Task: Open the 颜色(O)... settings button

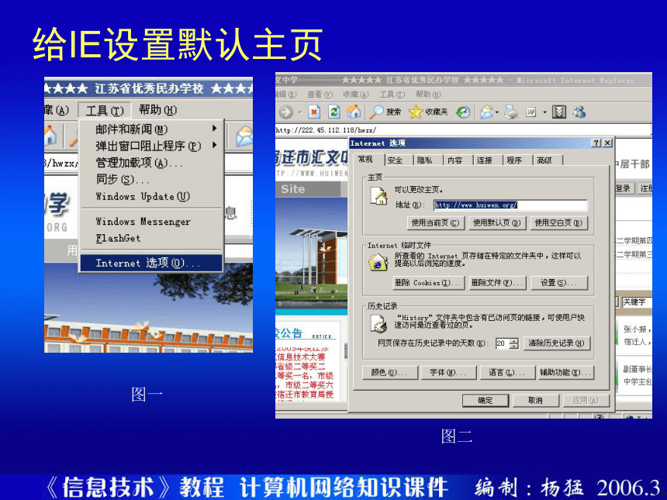Action: click(x=389, y=373)
